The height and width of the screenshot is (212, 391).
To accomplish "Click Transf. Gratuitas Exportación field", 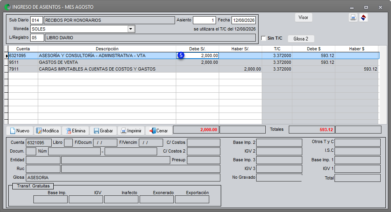I will [x=192, y=199].
